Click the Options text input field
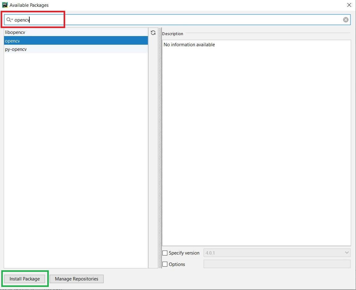The height and width of the screenshot is (290, 356). point(277,264)
